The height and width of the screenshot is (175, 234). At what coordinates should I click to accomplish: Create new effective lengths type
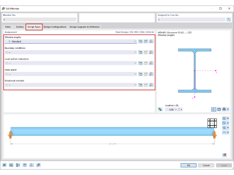click(x=140, y=41)
